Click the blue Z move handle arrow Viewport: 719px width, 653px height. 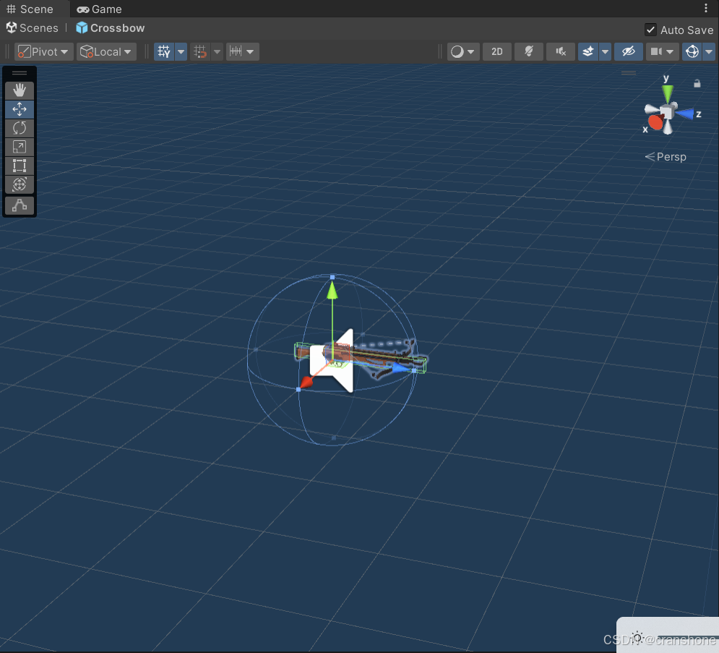click(402, 368)
